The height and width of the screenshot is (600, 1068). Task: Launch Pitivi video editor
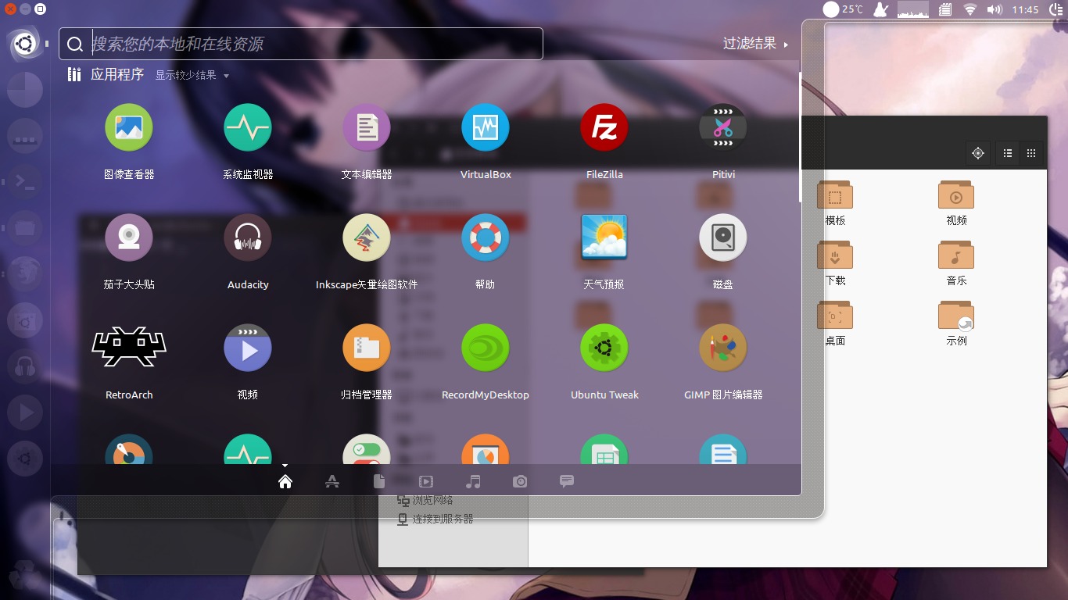click(723, 127)
